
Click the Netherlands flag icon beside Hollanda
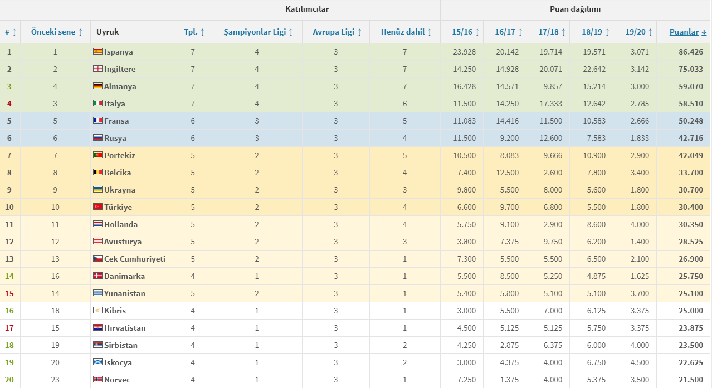97,224
